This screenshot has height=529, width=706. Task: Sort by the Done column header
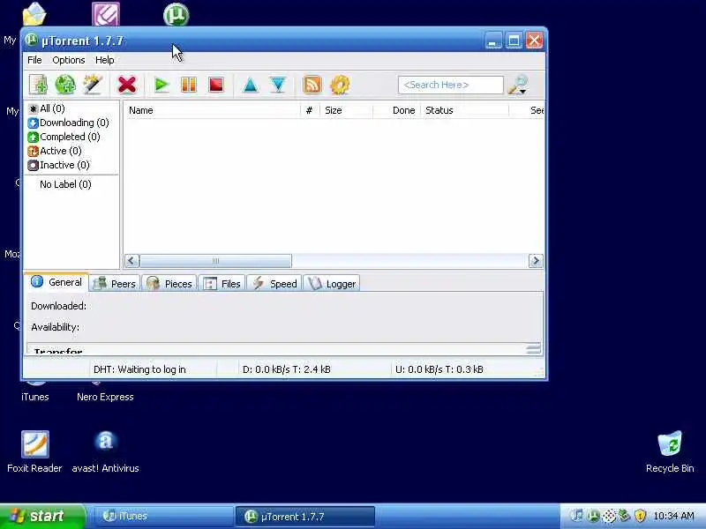[x=396, y=110]
